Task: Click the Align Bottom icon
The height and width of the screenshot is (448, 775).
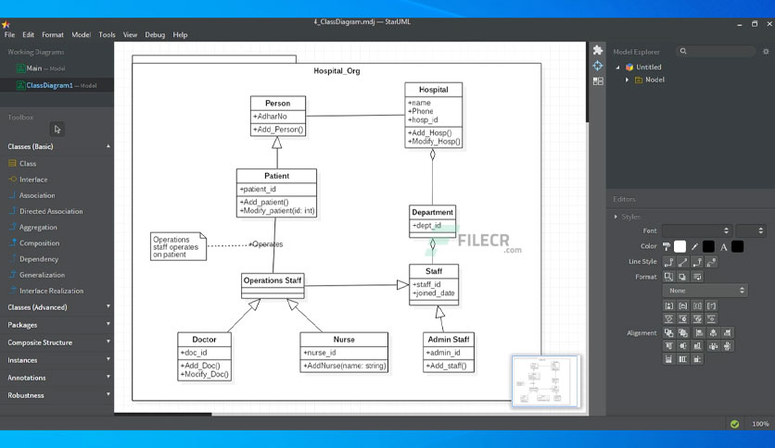Action: pyautogui.click(x=697, y=346)
